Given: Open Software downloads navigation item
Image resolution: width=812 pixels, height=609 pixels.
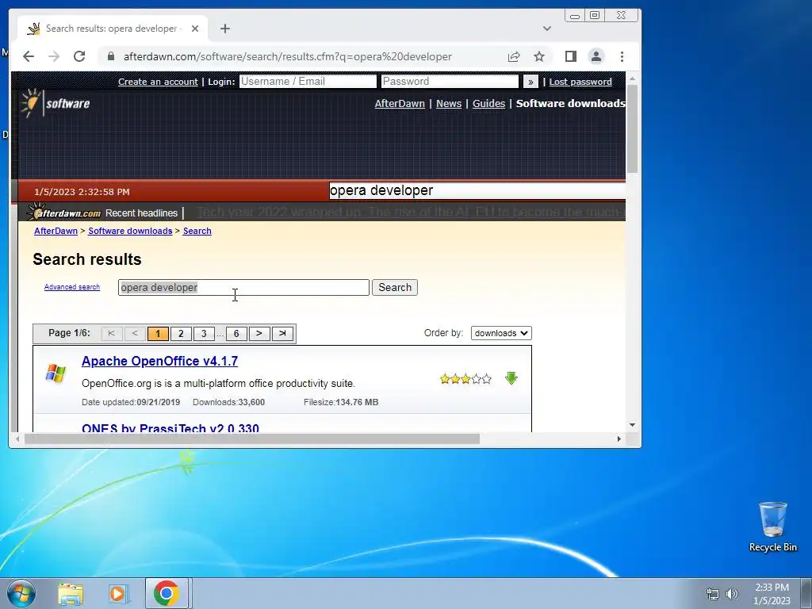Looking at the screenshot, I should (570, 104).
